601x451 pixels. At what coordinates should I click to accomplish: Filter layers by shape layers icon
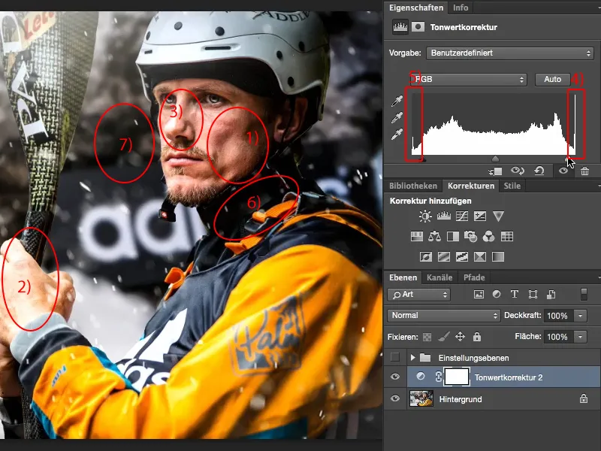(533, 294)
